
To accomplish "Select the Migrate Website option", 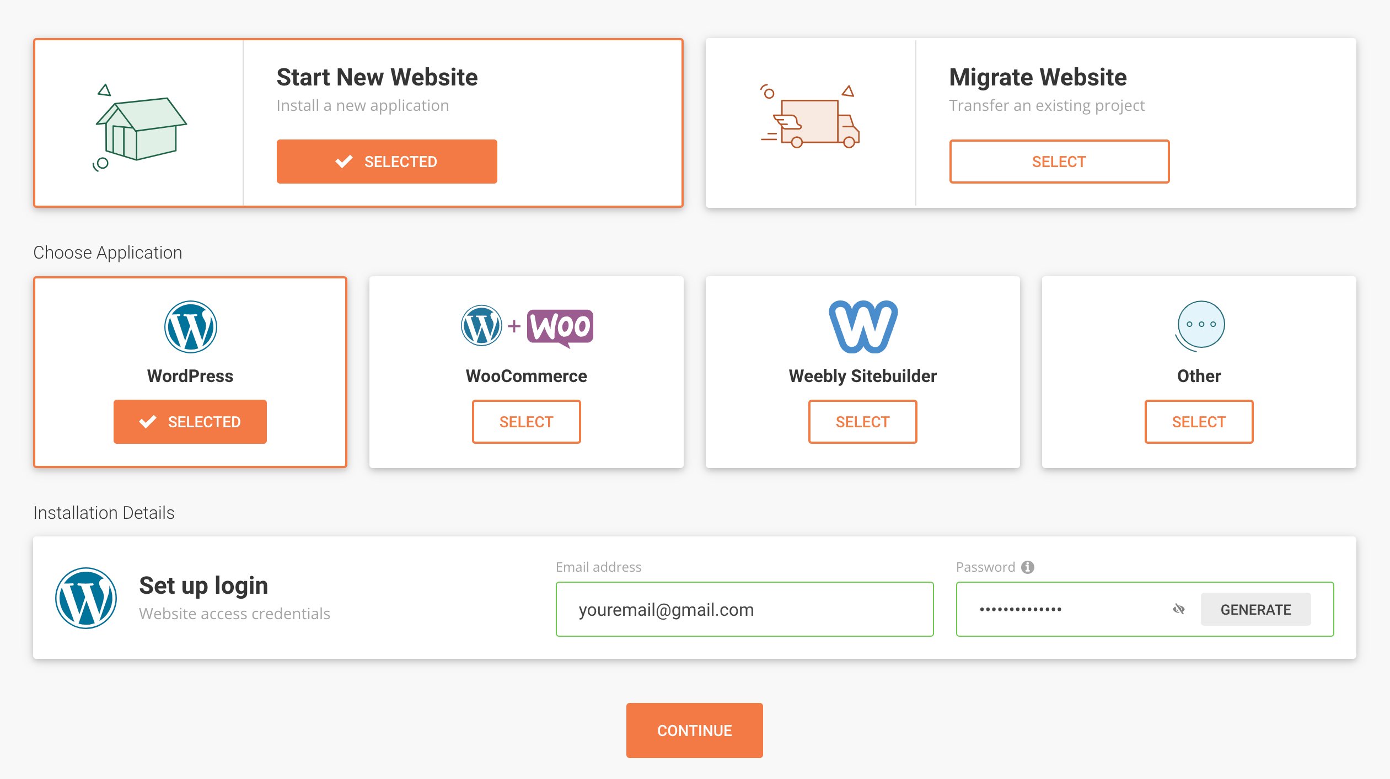I will coord(1059,162).
